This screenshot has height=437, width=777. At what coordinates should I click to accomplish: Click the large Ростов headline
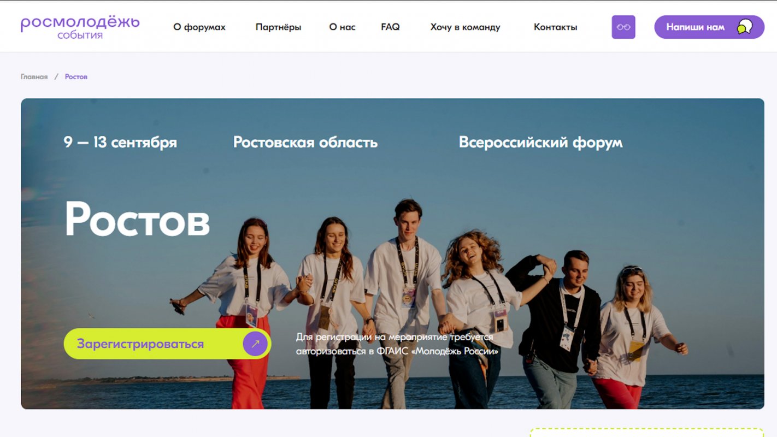click(137, 219)
